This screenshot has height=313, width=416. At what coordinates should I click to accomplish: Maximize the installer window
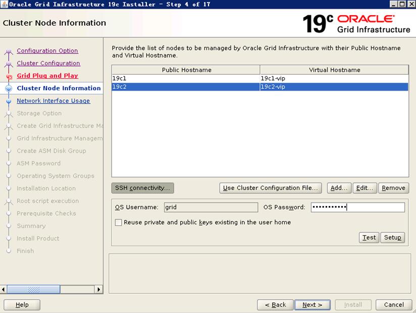[402, 4]
